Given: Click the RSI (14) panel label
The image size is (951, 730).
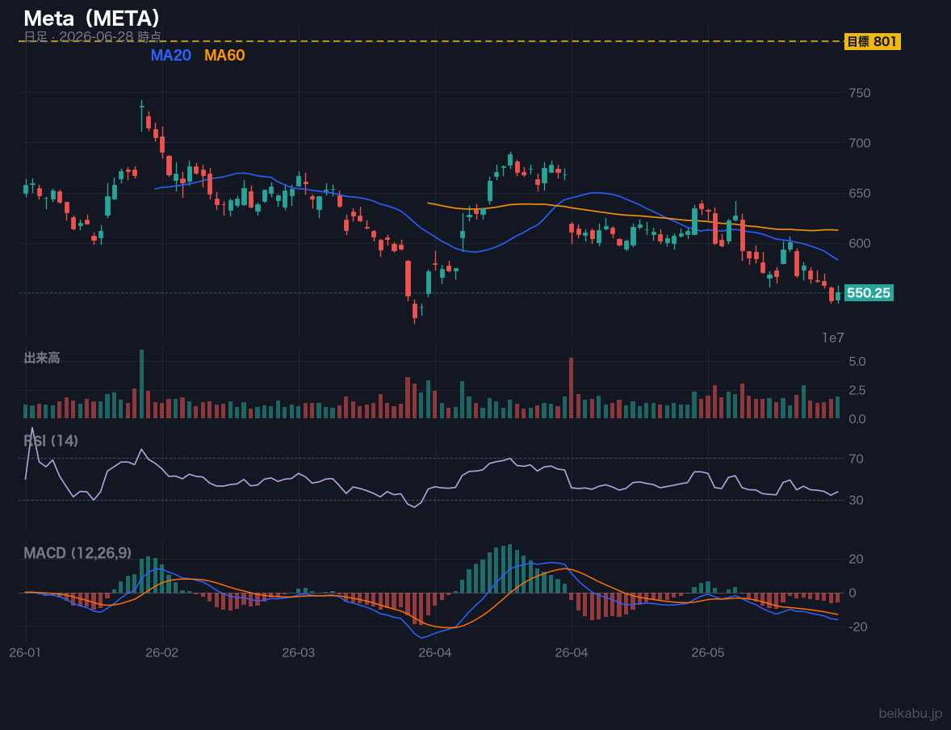Looking at the screenshot, I should pos(51,441).
